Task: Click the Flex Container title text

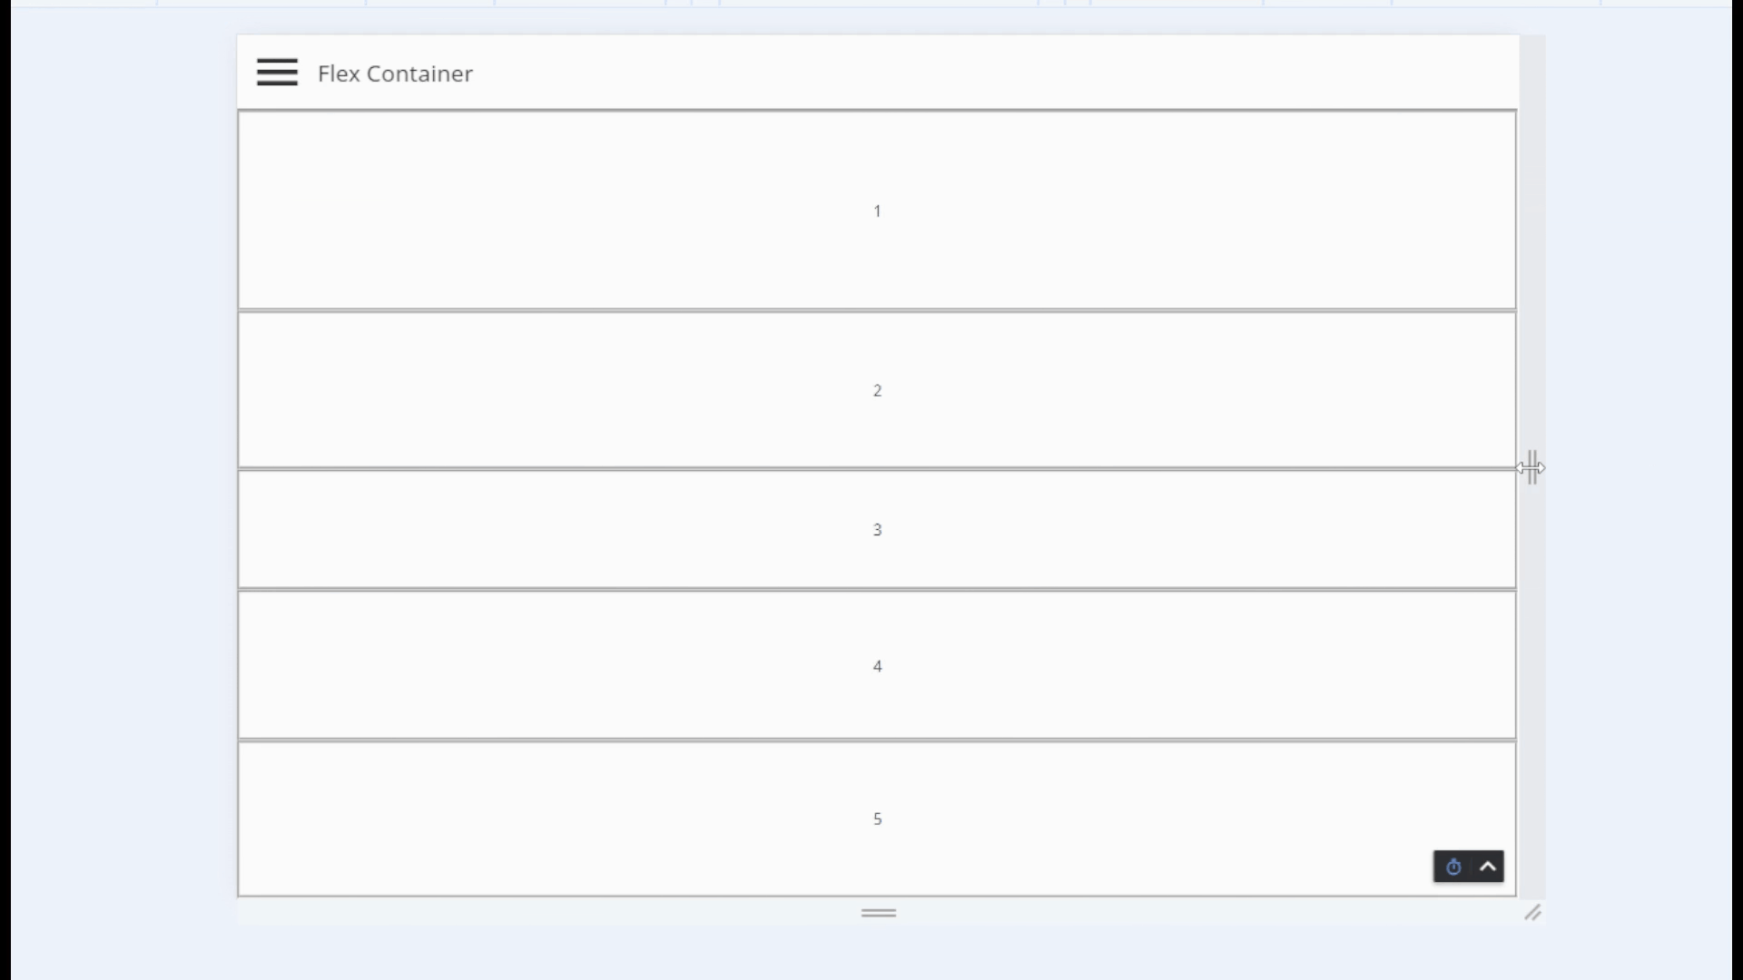Action: tap(395, 73)
